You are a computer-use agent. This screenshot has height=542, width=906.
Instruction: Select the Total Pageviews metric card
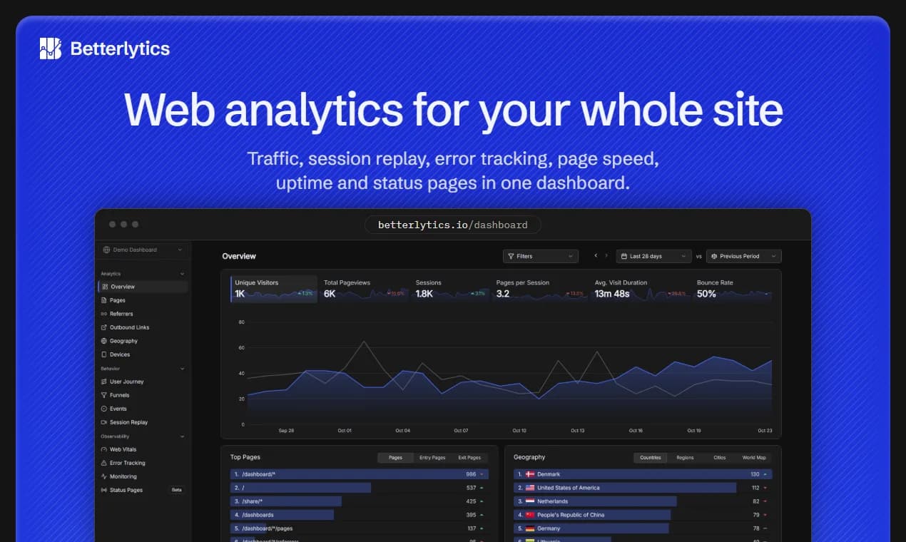(364, 289)
